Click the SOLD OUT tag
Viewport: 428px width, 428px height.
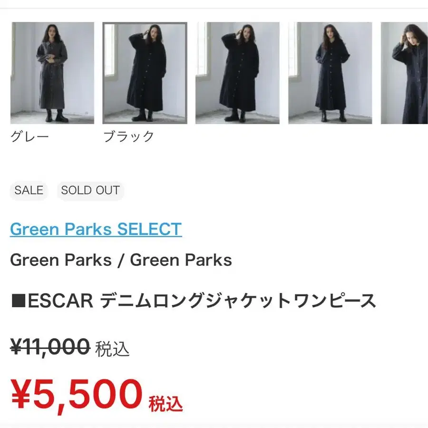pos(90,190)
